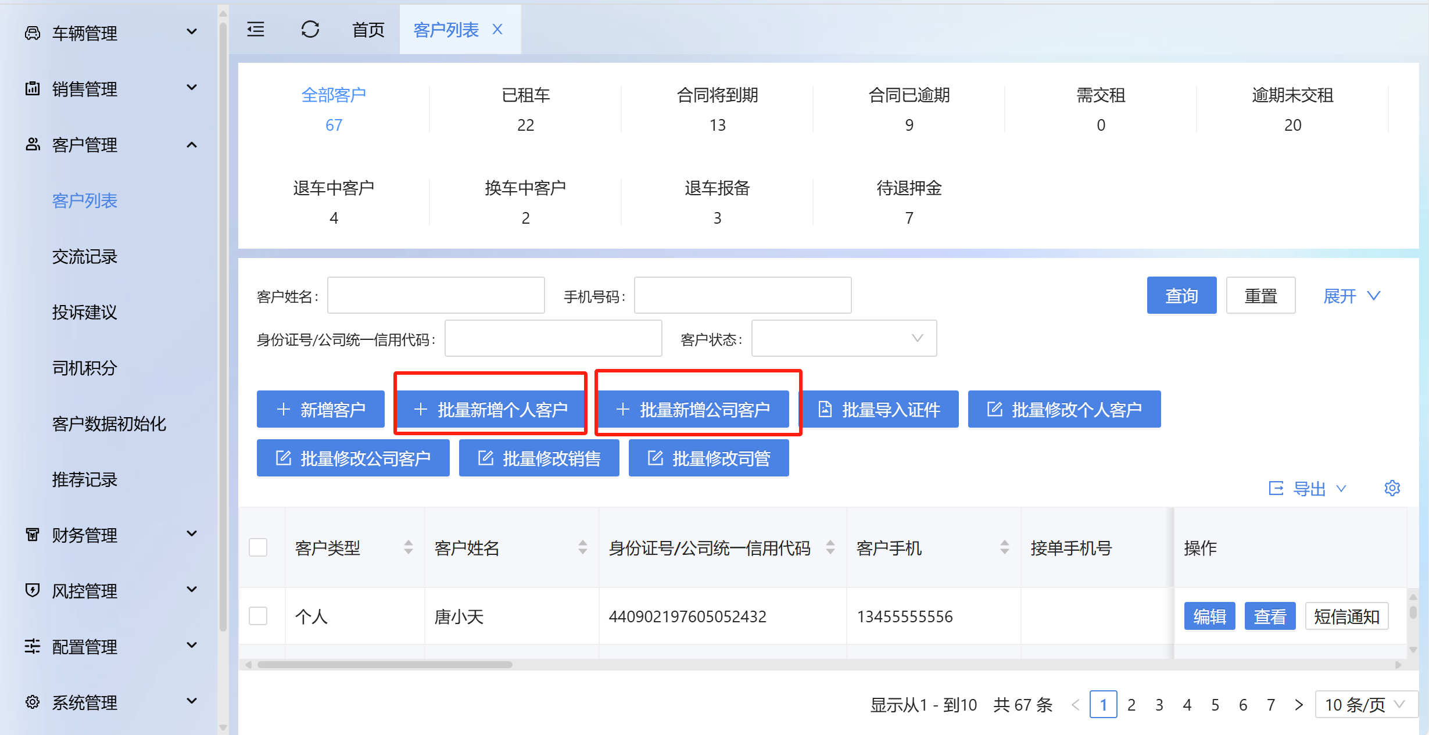Click the collapse sidebar menu icon
Image resolution: width=1429 pixels, height=735 pixels.
(256, 29)
